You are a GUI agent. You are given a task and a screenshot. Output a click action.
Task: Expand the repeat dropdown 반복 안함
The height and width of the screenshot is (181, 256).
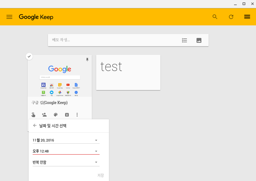(66, 162)
